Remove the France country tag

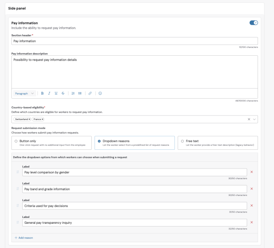(x=42, y=119)
